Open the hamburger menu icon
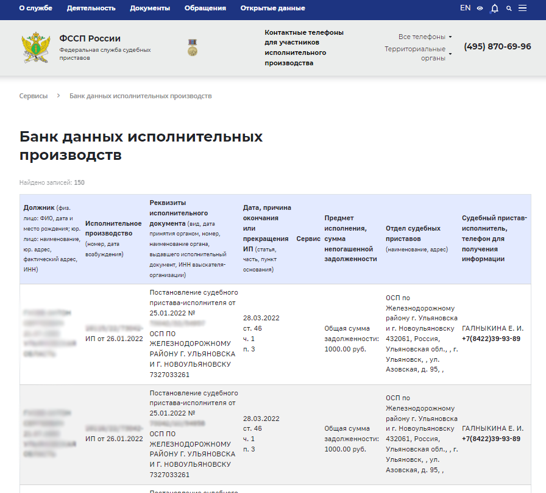The height and width of the screenshot is (493, 546). [x=522, y=9]
